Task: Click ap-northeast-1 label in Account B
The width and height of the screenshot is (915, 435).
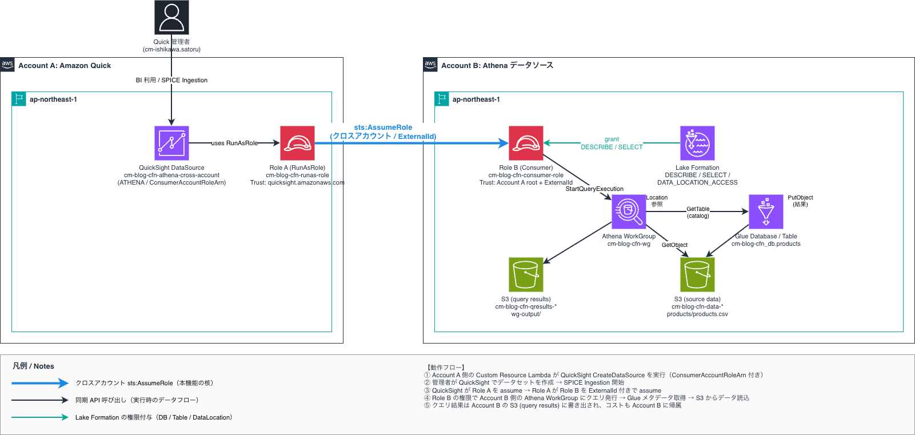Action: [476, 99]
